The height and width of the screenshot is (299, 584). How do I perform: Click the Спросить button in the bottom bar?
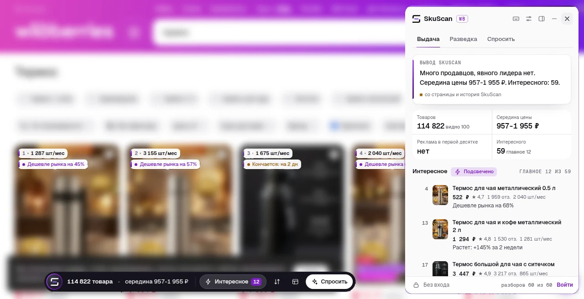[x=329, y=282]
